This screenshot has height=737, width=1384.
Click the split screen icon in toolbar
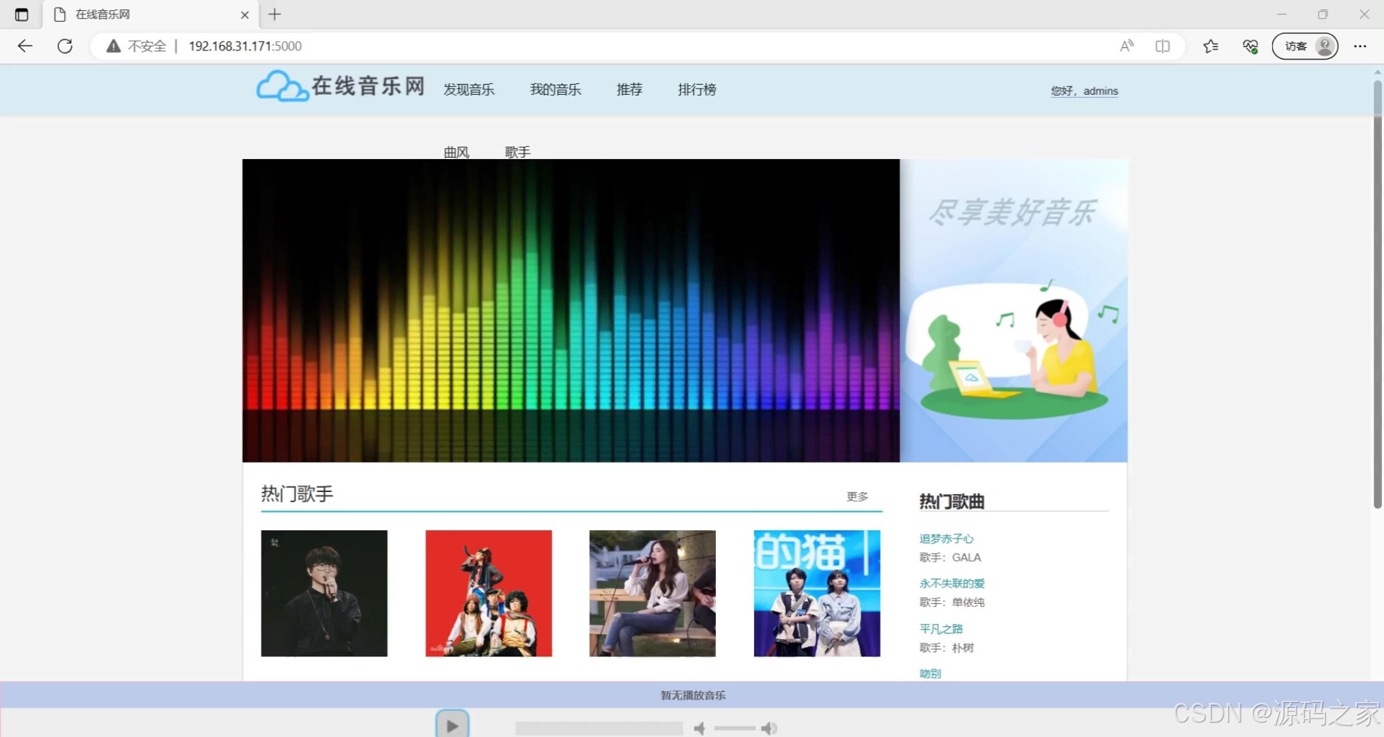coord(1163,46)
